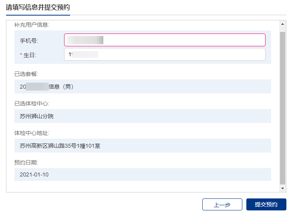Submit with the 提交预约 button

pos(266,204)
